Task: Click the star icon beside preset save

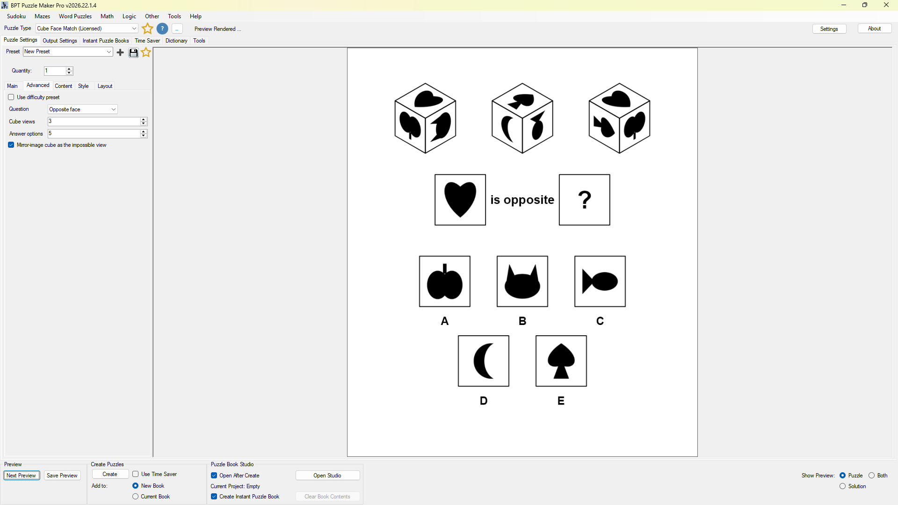Action: (146, 52)
